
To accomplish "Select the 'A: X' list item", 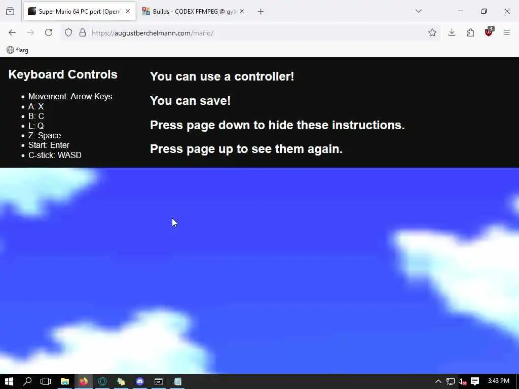I will [x=36, y=106].
